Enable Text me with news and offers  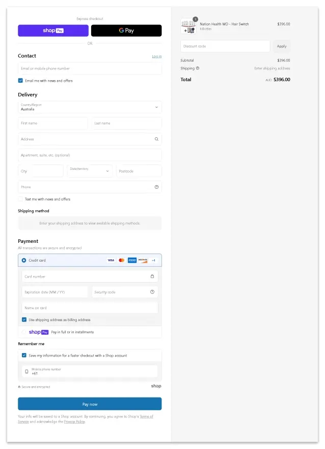click(20, 199)
